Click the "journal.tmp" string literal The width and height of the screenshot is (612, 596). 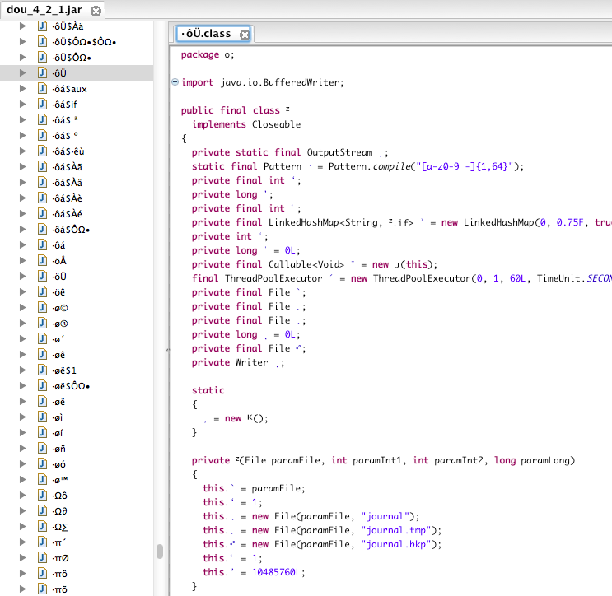(395, 530)
